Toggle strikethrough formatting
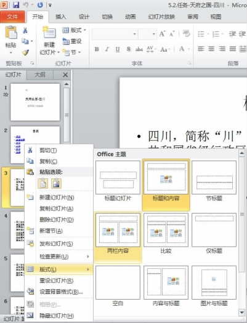The height and width of the screenshot is (323, 247). coord(139,49)
